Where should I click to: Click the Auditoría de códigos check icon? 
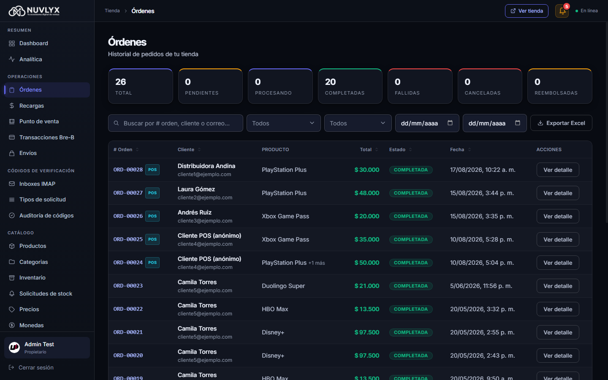click(x=12, y=216)
